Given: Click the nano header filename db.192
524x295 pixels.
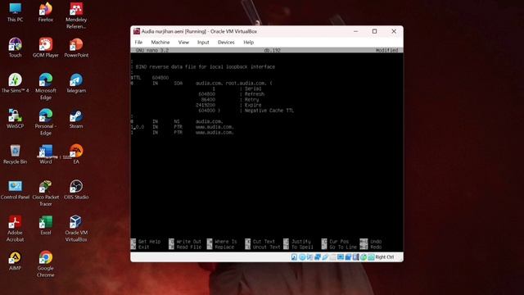Looking at the screenshot, I should 272,50.
